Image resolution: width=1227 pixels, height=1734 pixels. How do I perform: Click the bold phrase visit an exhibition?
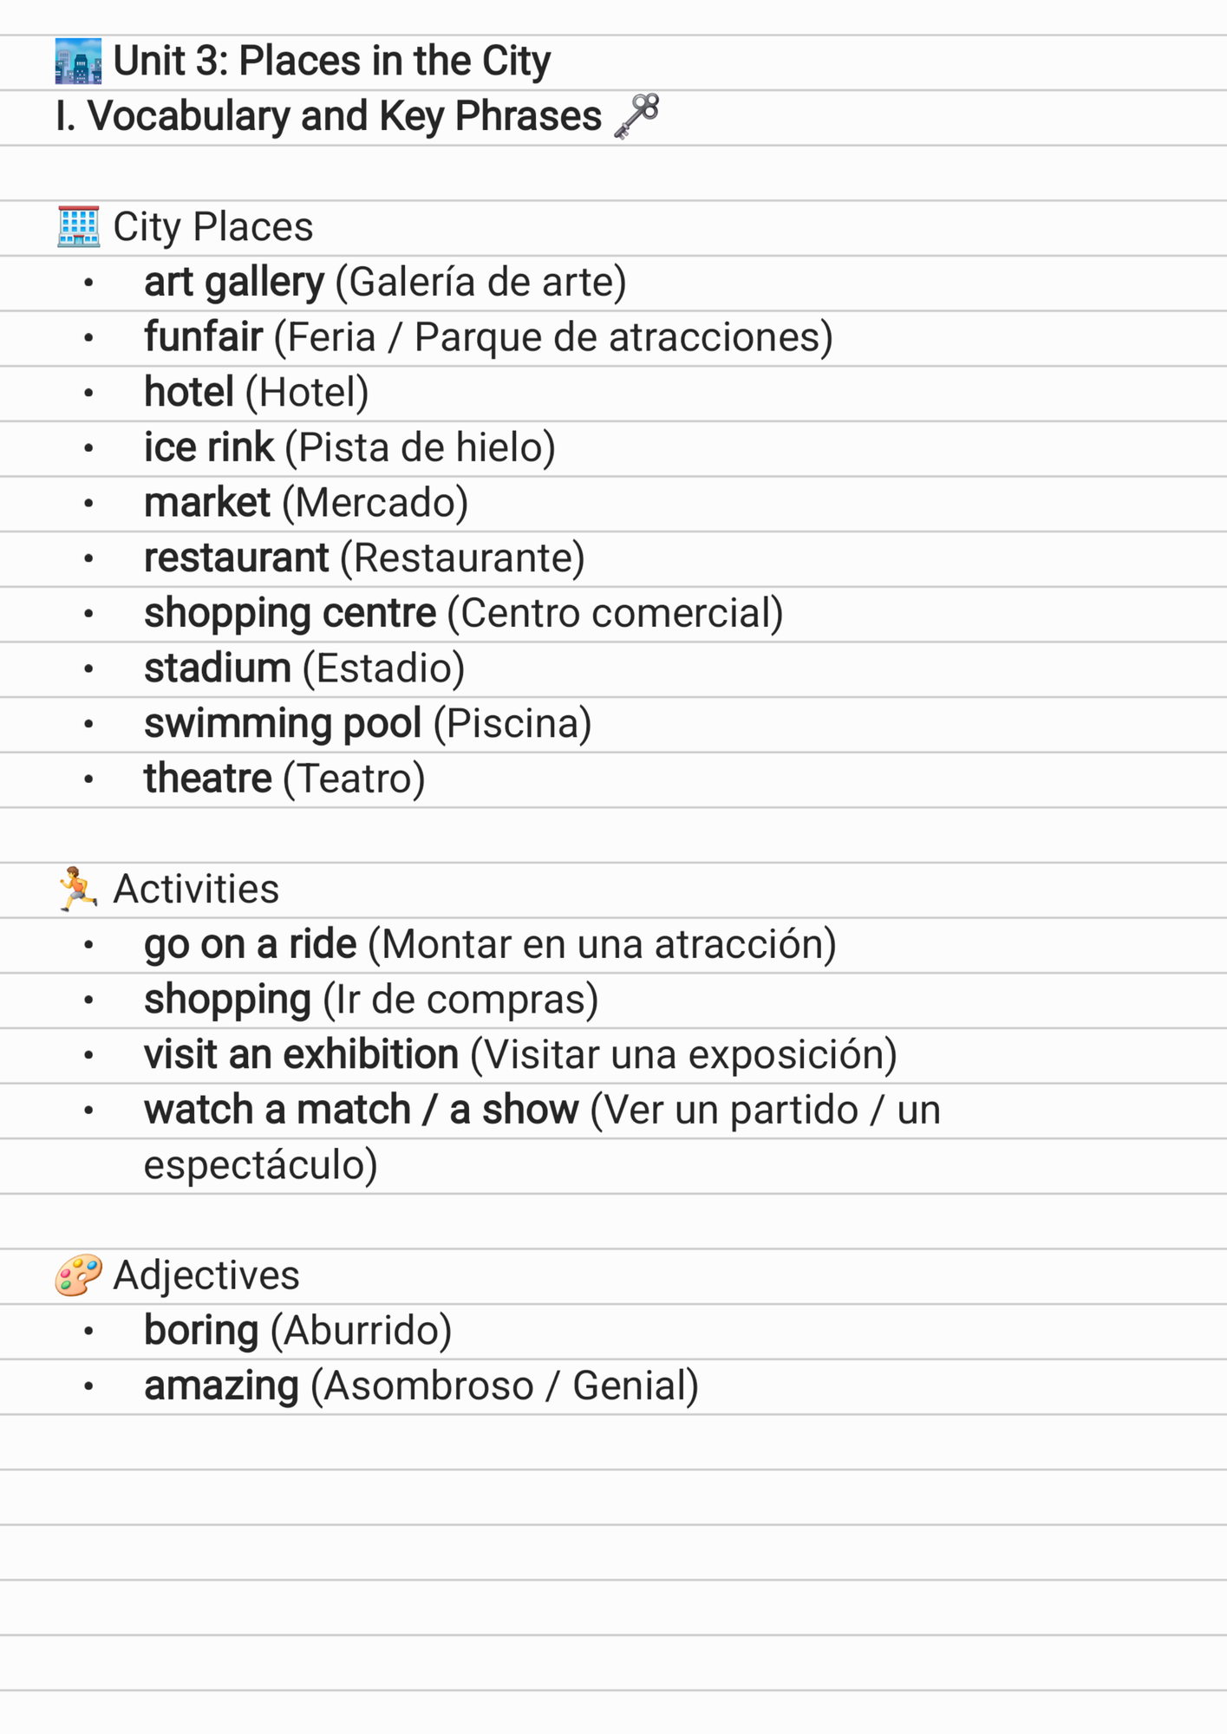[301, 1054]
